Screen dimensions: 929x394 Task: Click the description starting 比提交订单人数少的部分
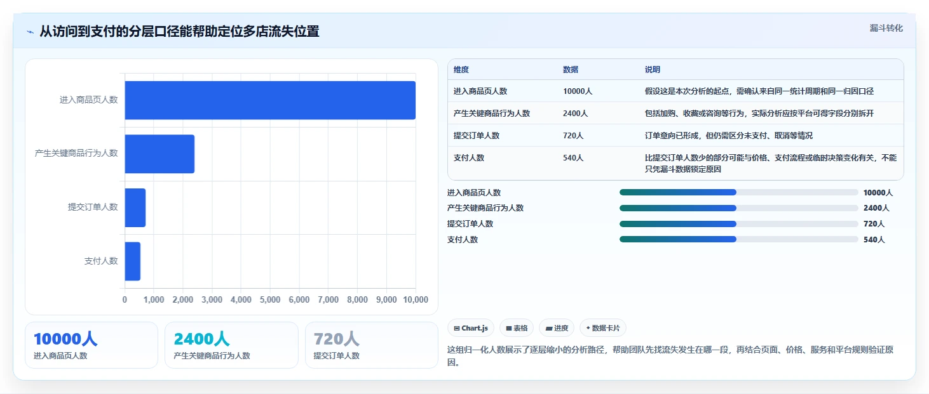pyautogui.click(x=771, y=164)
